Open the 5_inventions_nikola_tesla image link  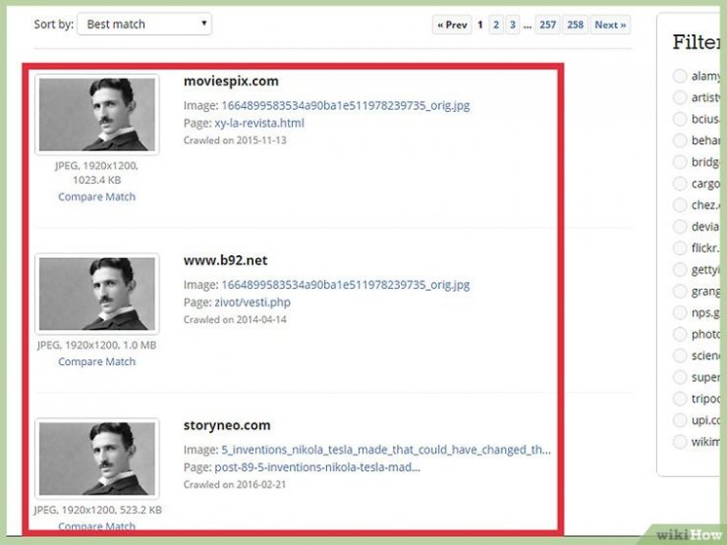point(386,450)
